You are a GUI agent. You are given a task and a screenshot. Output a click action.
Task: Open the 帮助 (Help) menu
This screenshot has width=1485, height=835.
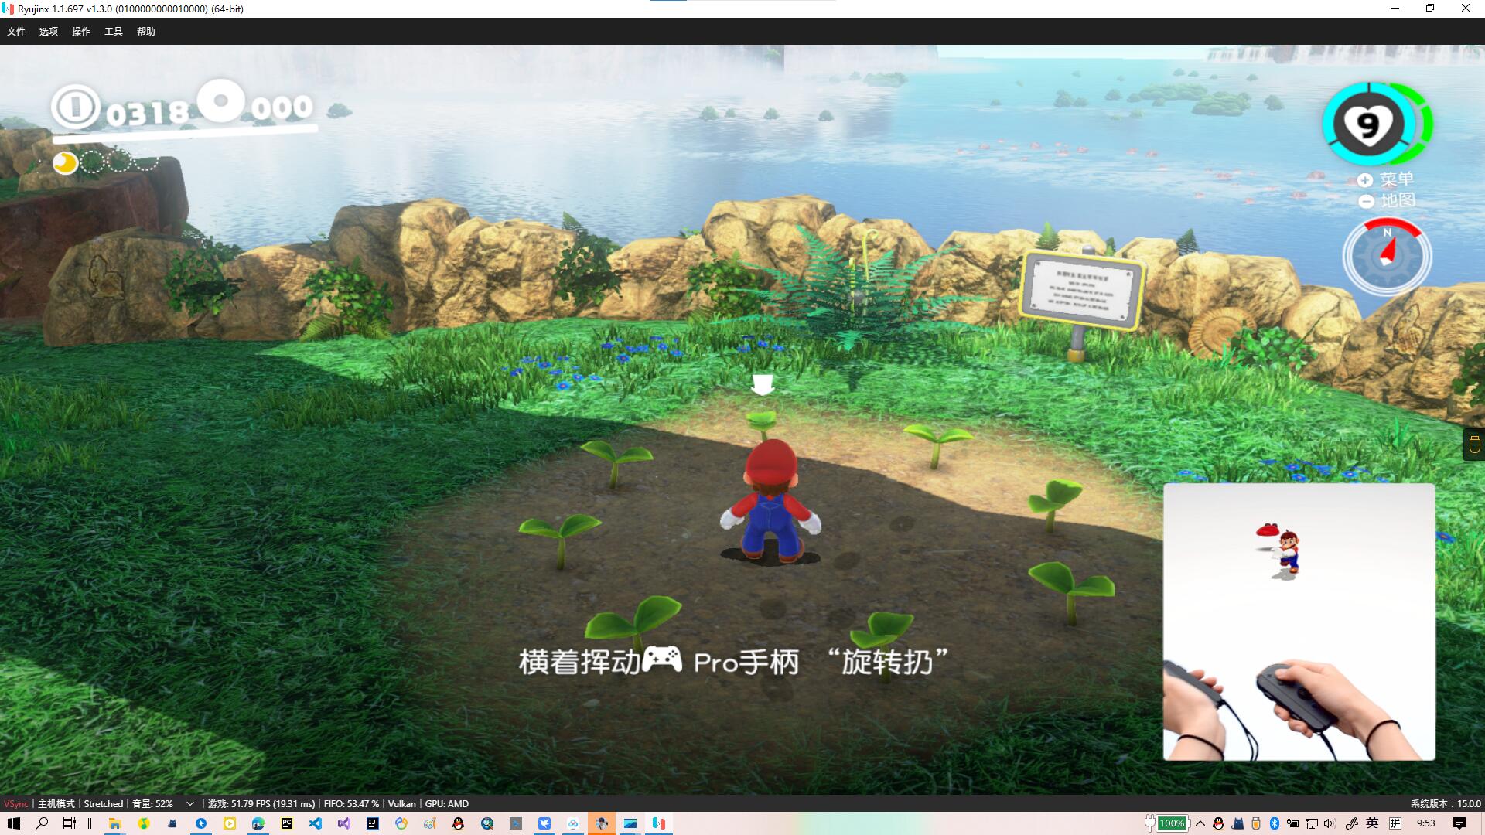146,32
